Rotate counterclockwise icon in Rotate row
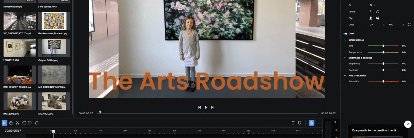The height and width of the screenshot is (138, 414). click(371, 12)
